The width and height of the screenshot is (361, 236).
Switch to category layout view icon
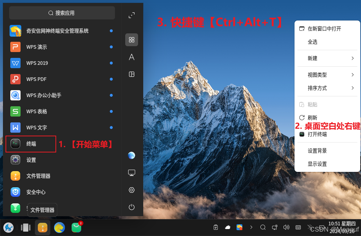[x=132, y=74]
